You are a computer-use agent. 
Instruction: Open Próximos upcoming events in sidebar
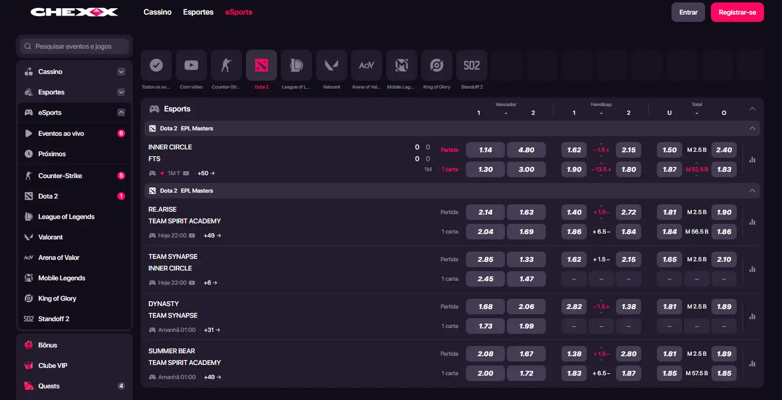pos(74,154)
